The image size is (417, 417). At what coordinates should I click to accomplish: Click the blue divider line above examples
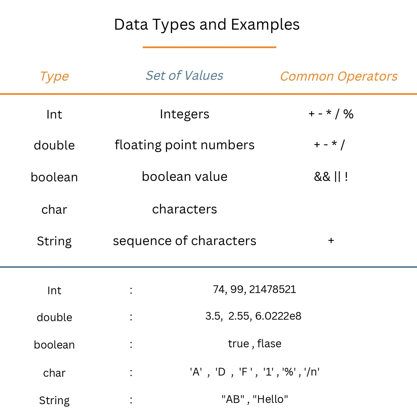[x=208, y=267]
